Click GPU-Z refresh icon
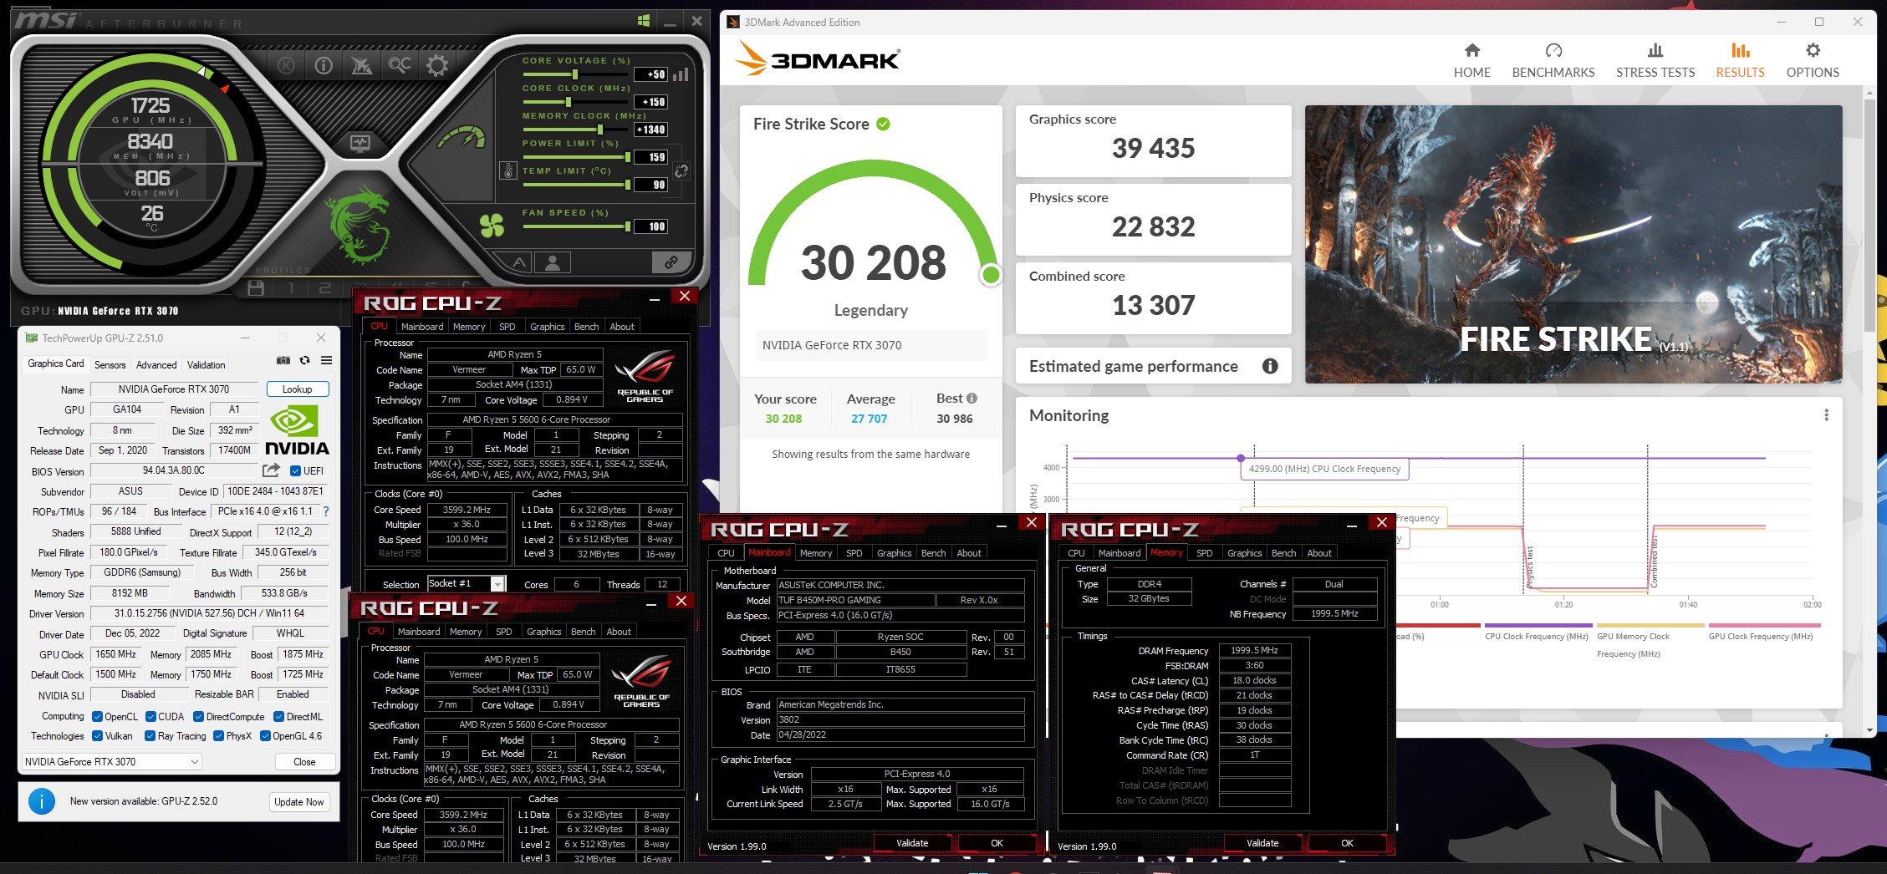This screenshot has width=1887, height=874. click(305, 360)
